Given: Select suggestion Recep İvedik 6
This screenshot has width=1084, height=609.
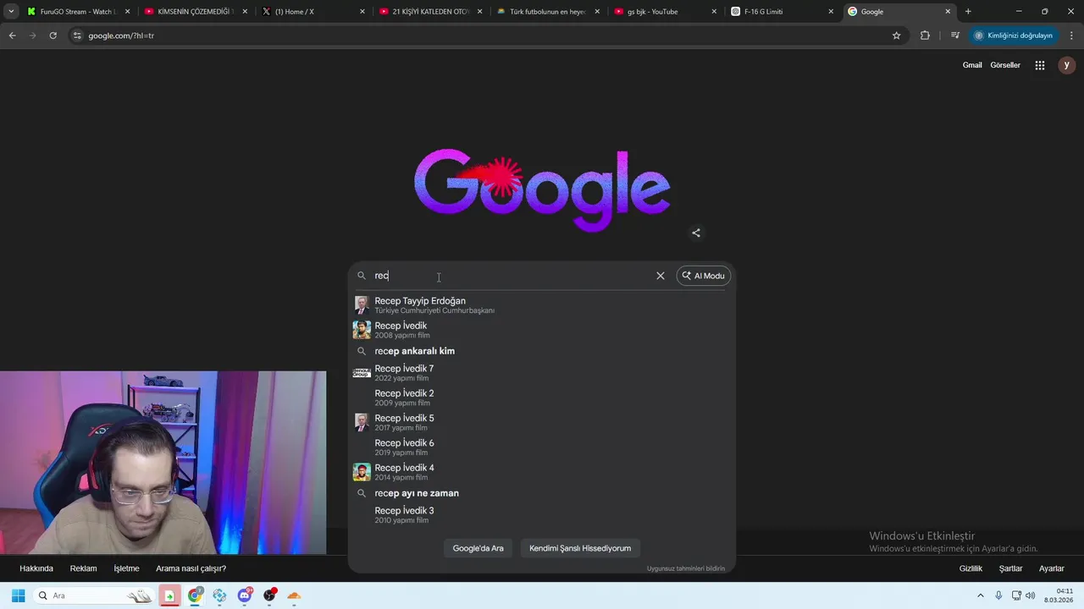Looking at the screenshot, I should click(542, 447).
